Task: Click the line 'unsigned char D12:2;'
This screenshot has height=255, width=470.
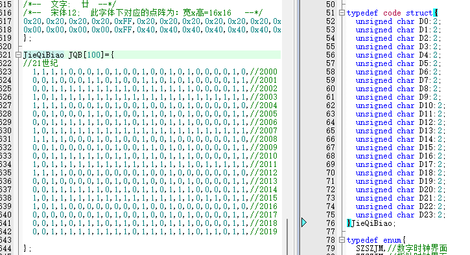Action: coord(401,122)
